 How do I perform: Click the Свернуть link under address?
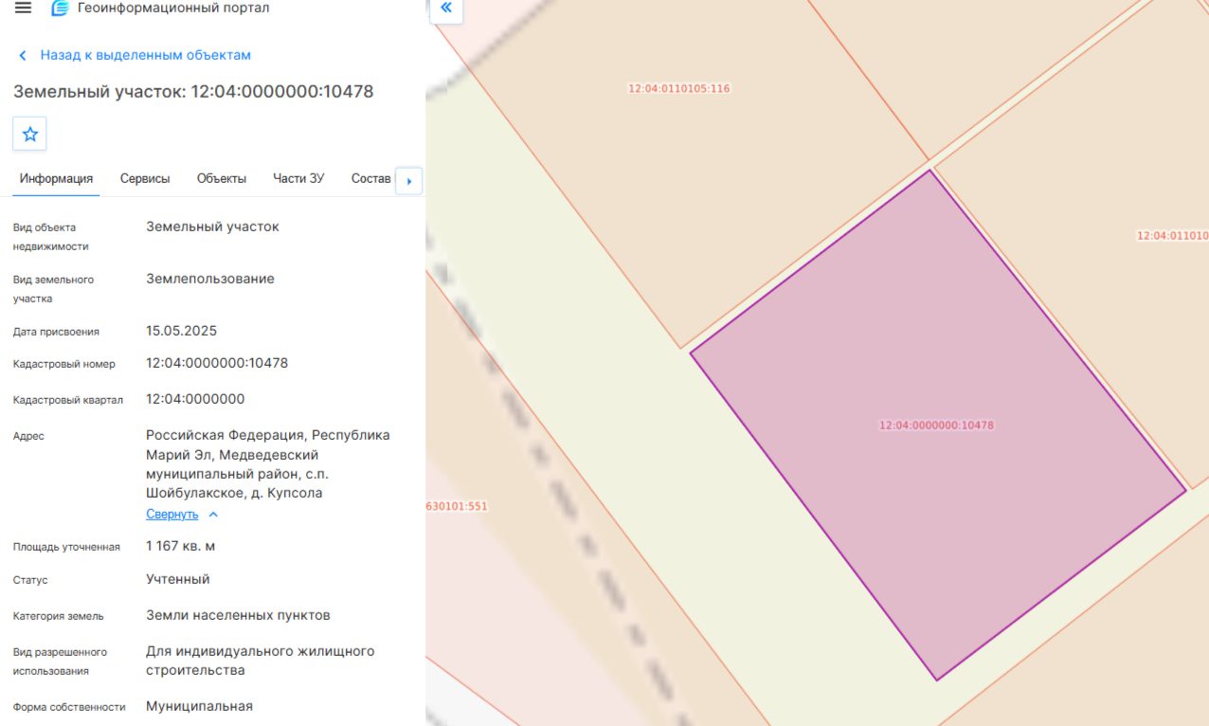coord(171,515)
